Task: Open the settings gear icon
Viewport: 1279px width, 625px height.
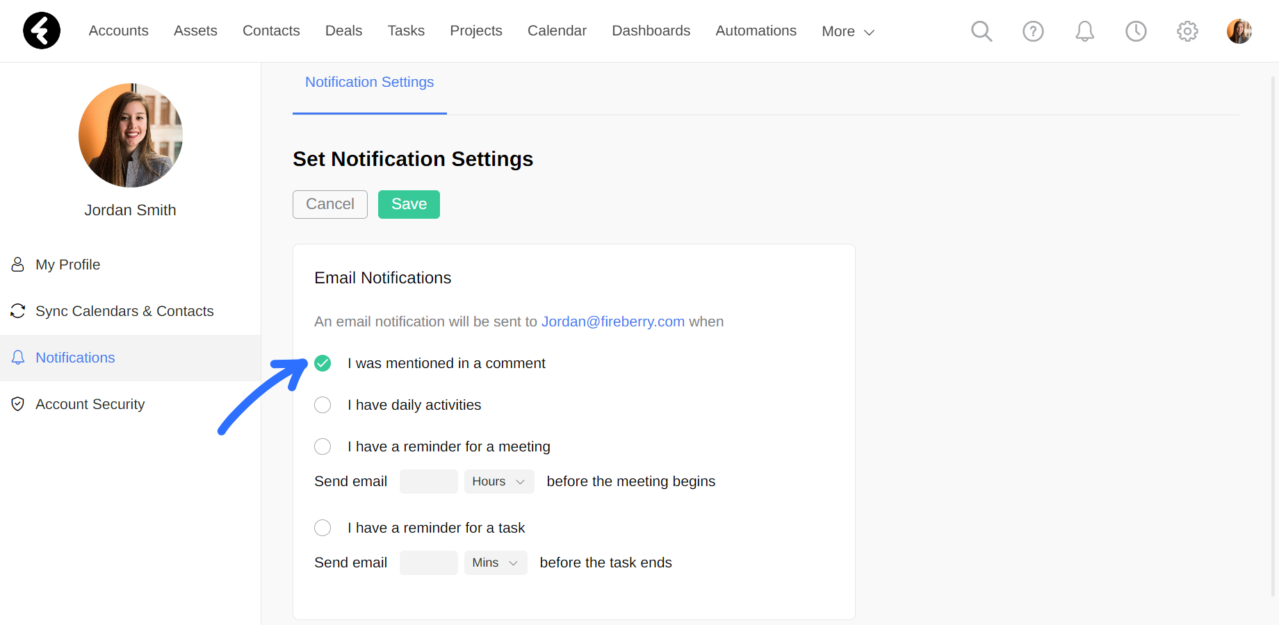Action: click(x=1187, y=31)
